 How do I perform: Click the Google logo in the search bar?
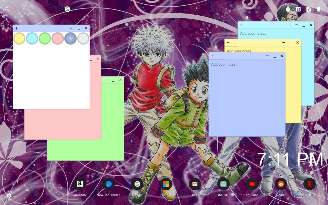click(67, 9)
